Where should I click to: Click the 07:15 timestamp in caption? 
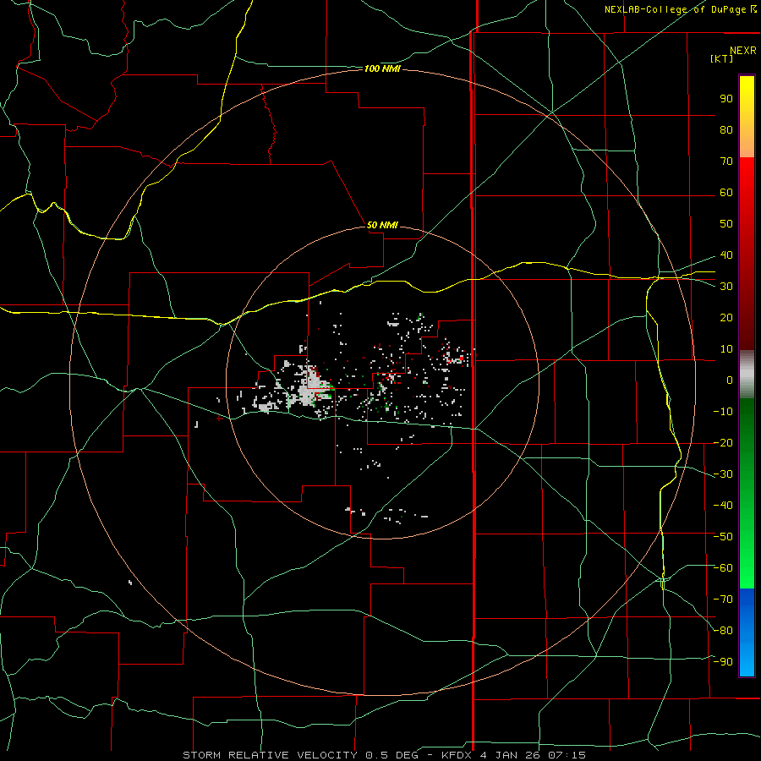coord(567,755)
